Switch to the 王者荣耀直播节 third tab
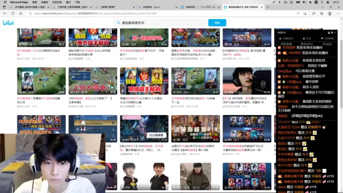The image size is (343, 193). 115,7
